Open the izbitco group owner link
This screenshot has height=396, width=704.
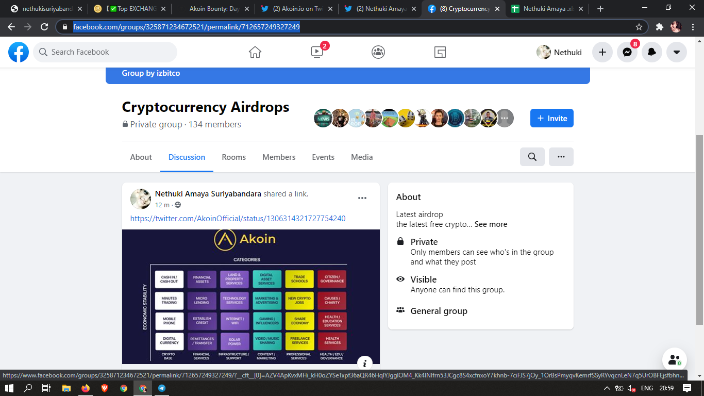[169, 73]
